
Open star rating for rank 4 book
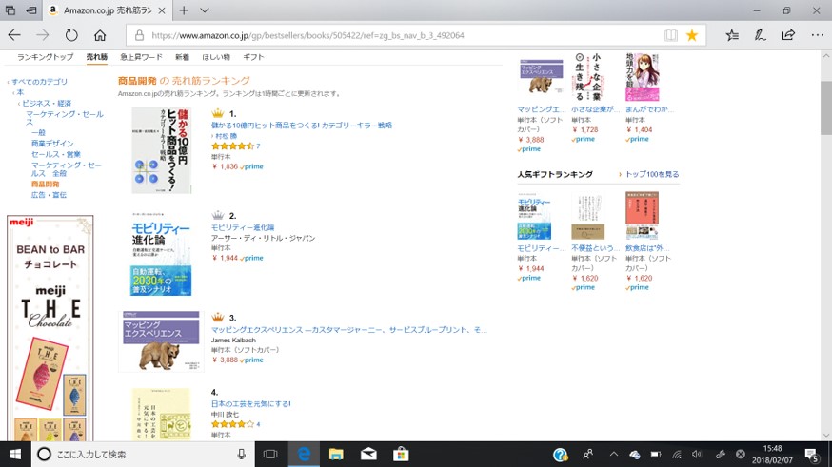(x=232, y=424)
